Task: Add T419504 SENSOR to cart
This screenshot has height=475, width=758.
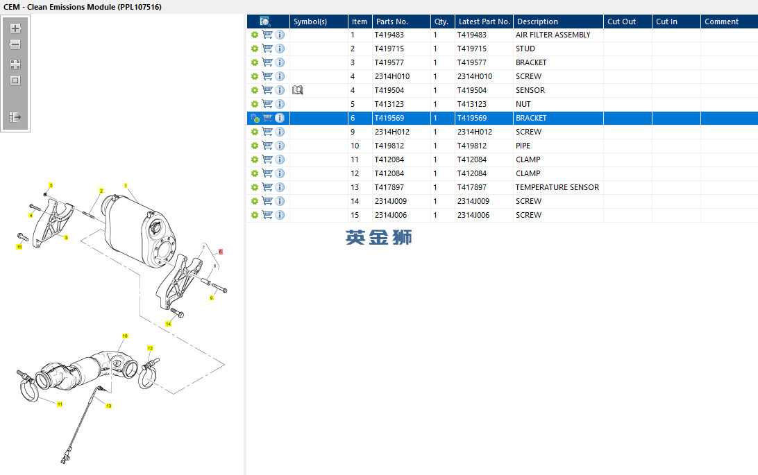Action: coord(267,90)
